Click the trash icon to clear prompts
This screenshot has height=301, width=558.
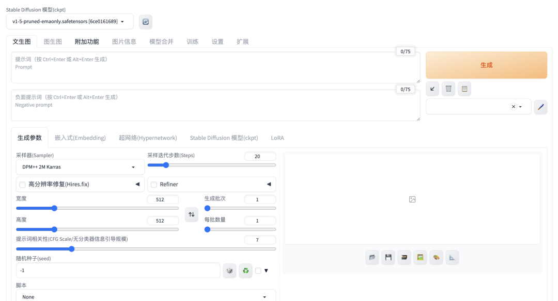point(448,89)
